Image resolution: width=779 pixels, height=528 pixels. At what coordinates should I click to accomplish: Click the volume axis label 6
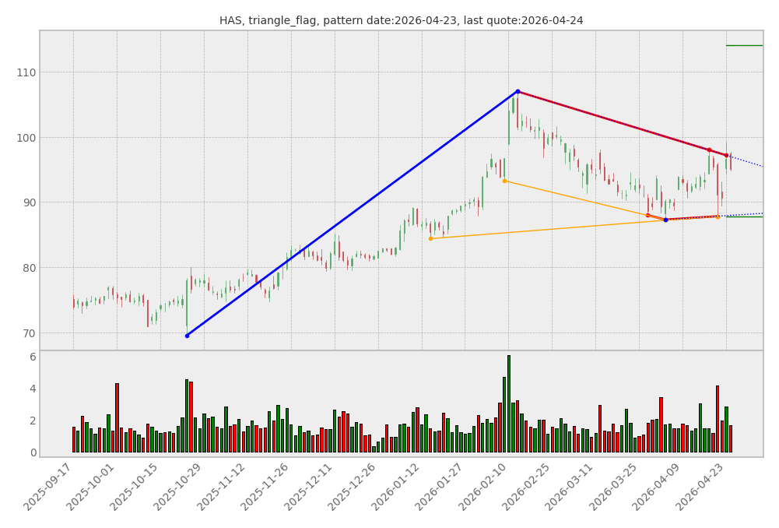[x=33, y=357]
